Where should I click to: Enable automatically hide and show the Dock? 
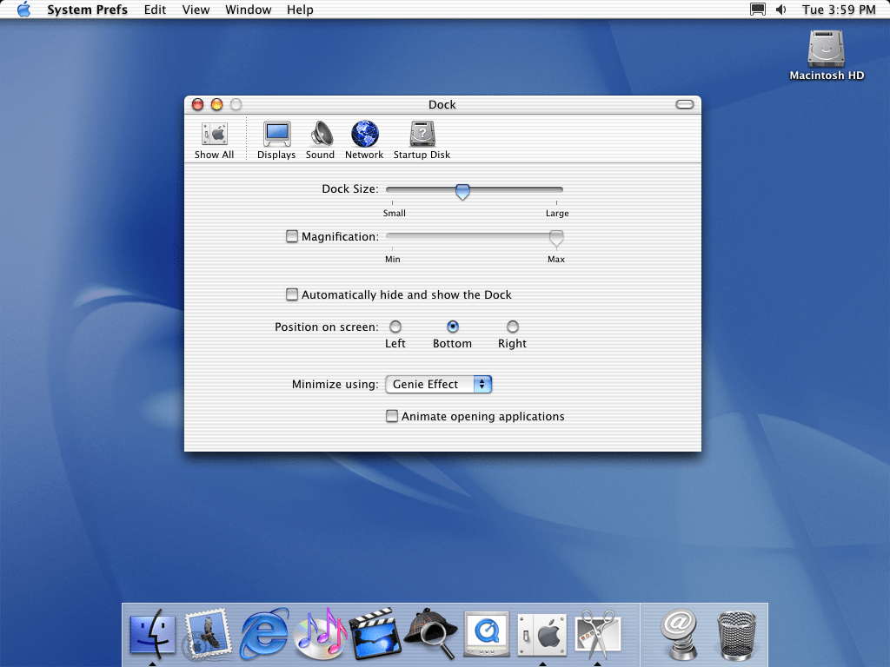(292, 294)
